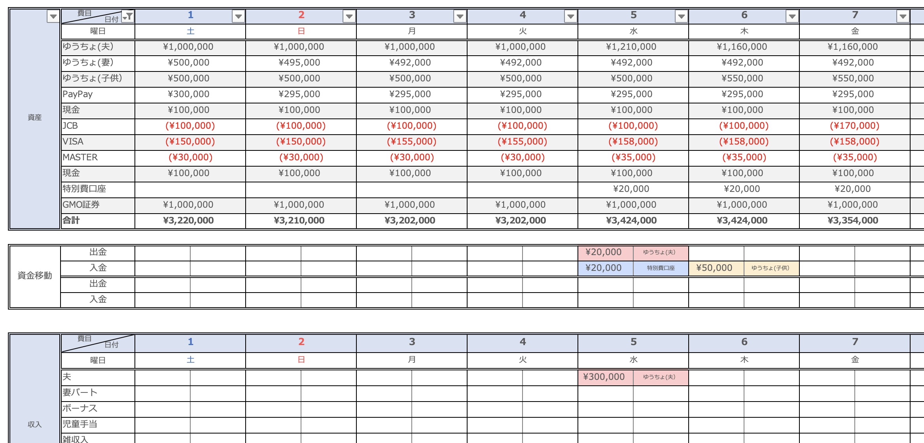Open the filter dropdown on column 1

pos(238,17)
